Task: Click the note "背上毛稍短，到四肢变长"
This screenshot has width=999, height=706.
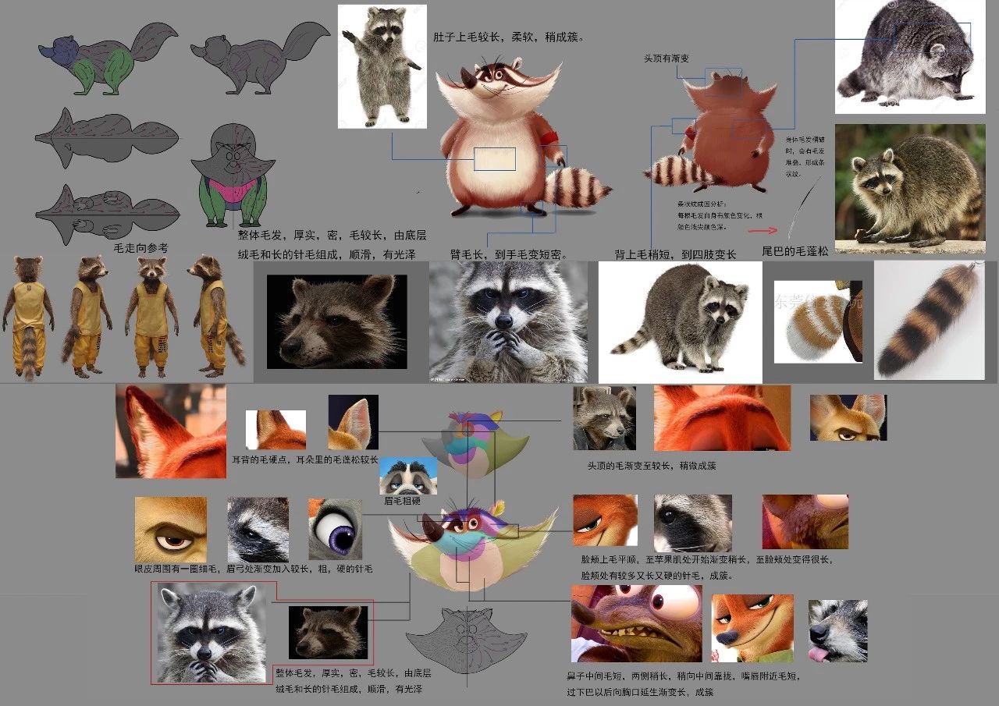Action: [x=675, y=254]
